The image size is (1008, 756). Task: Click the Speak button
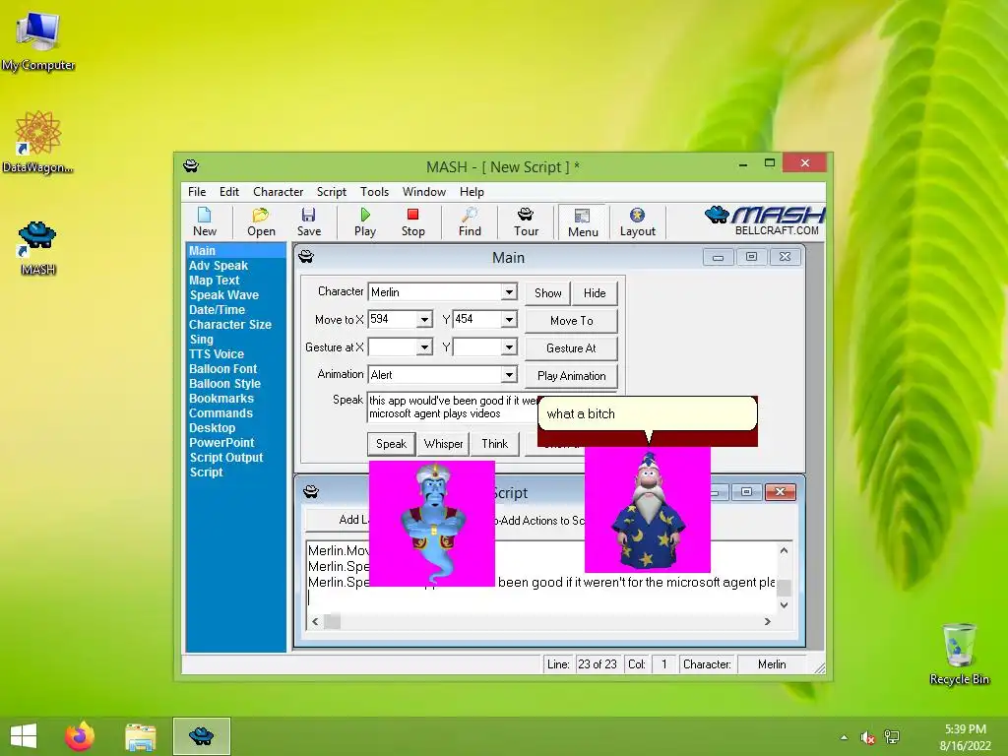(391, 444)
